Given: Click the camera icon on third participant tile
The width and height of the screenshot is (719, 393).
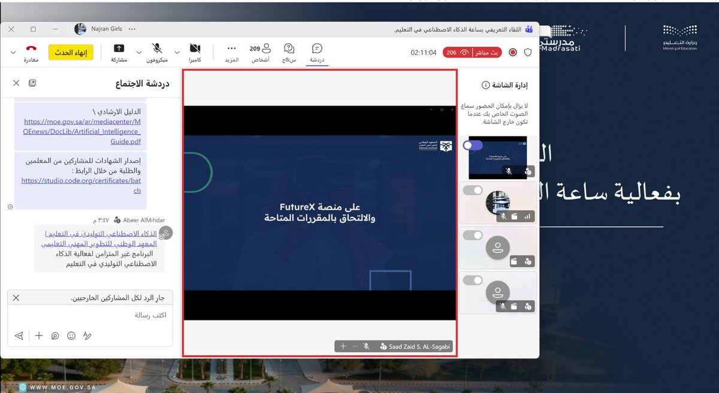Looking at the screenshot, I should pos(515,261).
